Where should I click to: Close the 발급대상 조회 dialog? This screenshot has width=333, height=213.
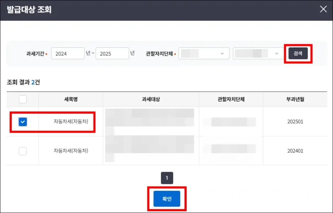323,9
